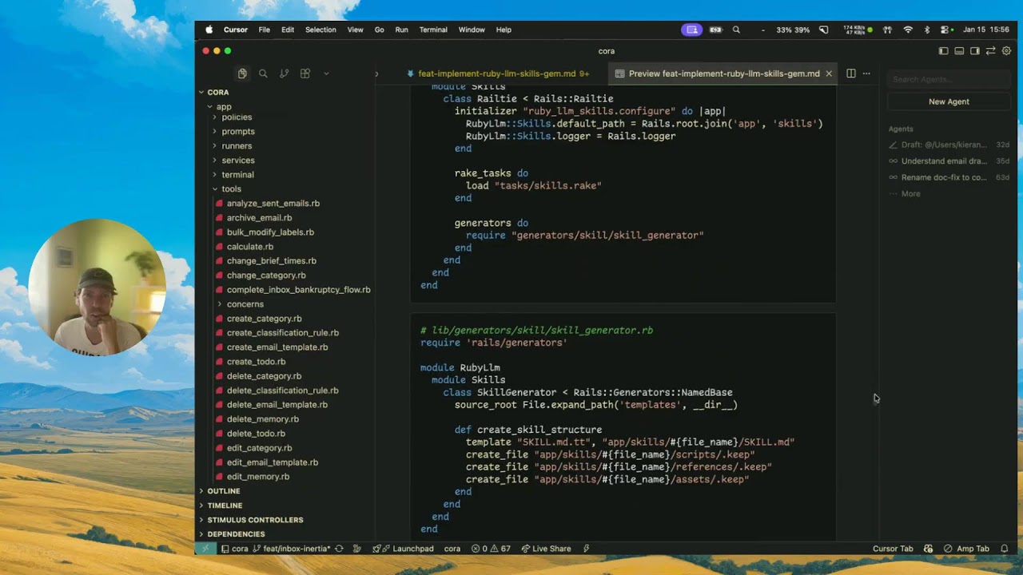This screenshot has height=575, width=1023.
Task: Click the remote window status bar icon
Action: click(205, 549)
